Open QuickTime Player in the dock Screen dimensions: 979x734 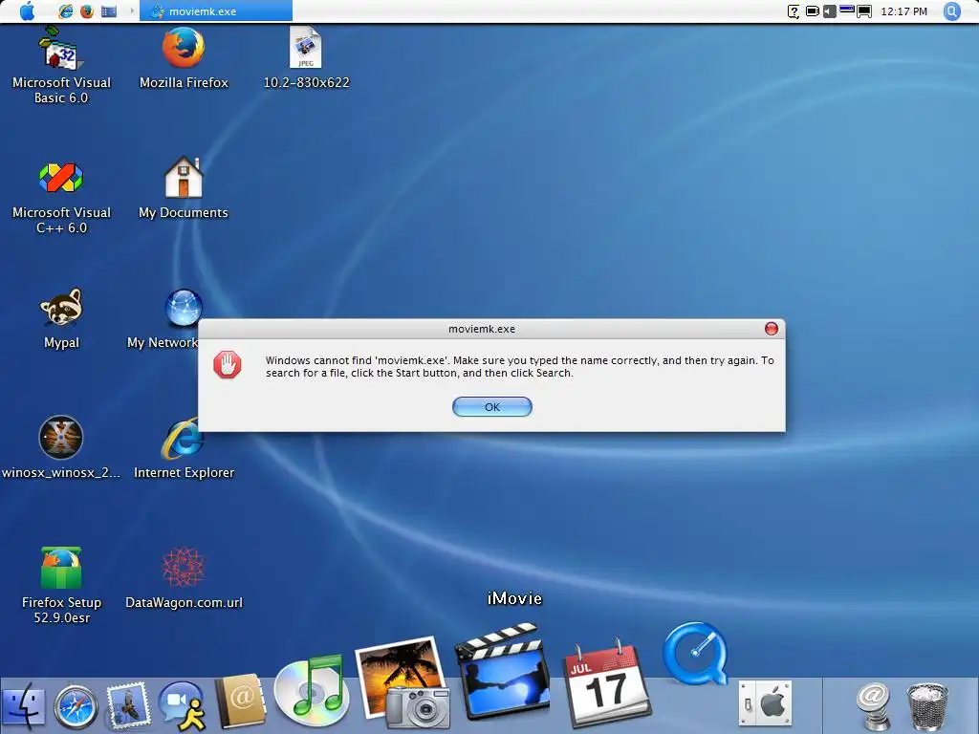[x=696, y=654]
